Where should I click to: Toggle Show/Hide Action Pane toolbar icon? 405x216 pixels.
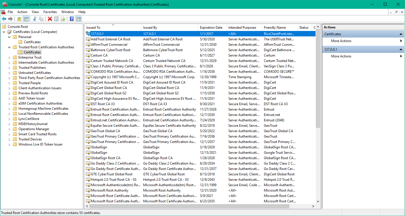78,19
